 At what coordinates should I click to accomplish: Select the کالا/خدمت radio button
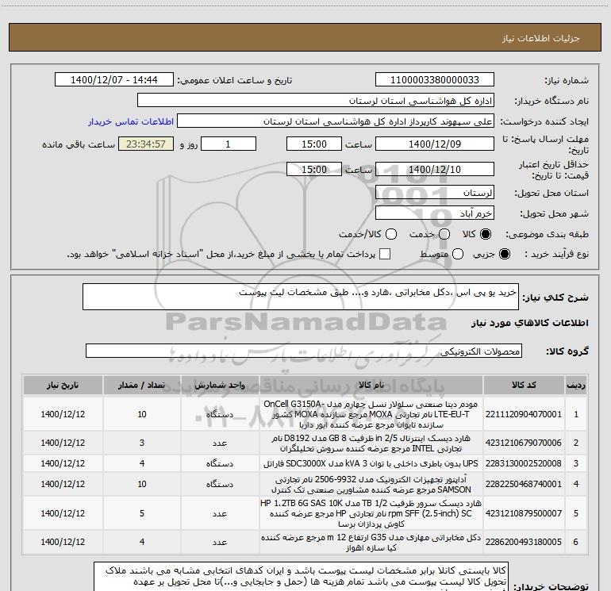pos(391,234)
